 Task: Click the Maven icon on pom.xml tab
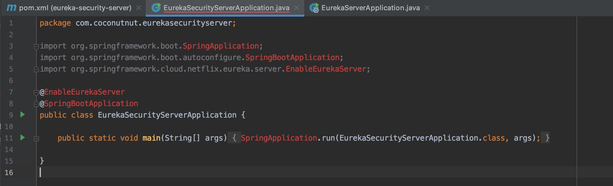[11, 8]
